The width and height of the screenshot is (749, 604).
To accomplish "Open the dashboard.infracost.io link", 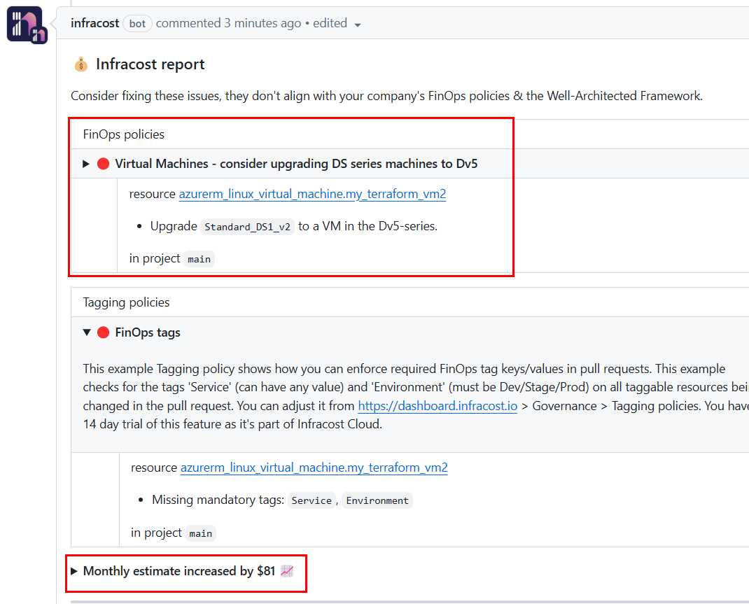I will click(437, 406).
